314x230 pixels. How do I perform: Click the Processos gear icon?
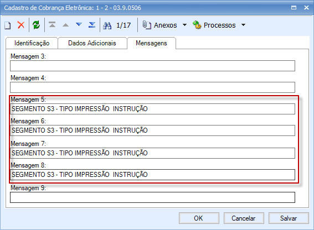pos(197,25)
